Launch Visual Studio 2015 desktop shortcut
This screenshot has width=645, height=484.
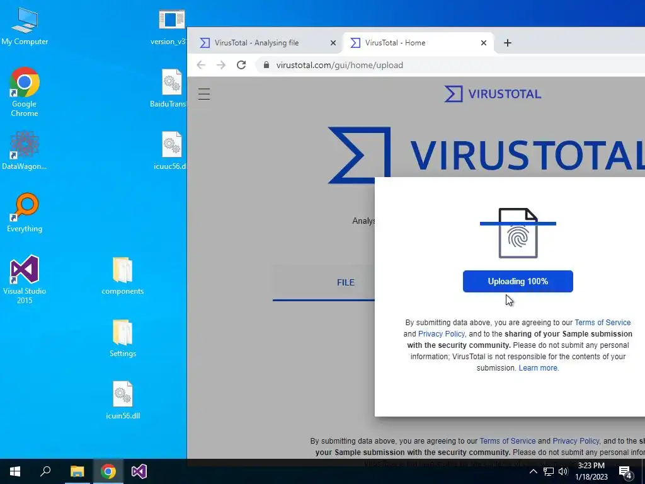tap(25, 280)
